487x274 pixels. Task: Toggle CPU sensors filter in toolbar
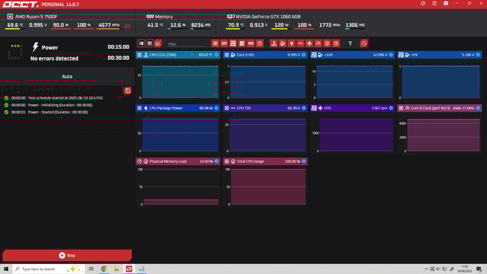point(215,44)
